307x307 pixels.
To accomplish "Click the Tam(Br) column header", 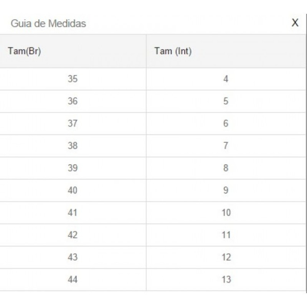I will click(x=24, y=51).
